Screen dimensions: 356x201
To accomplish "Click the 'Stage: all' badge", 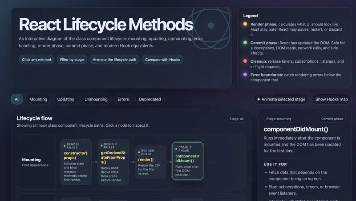I will pos(236,119).
